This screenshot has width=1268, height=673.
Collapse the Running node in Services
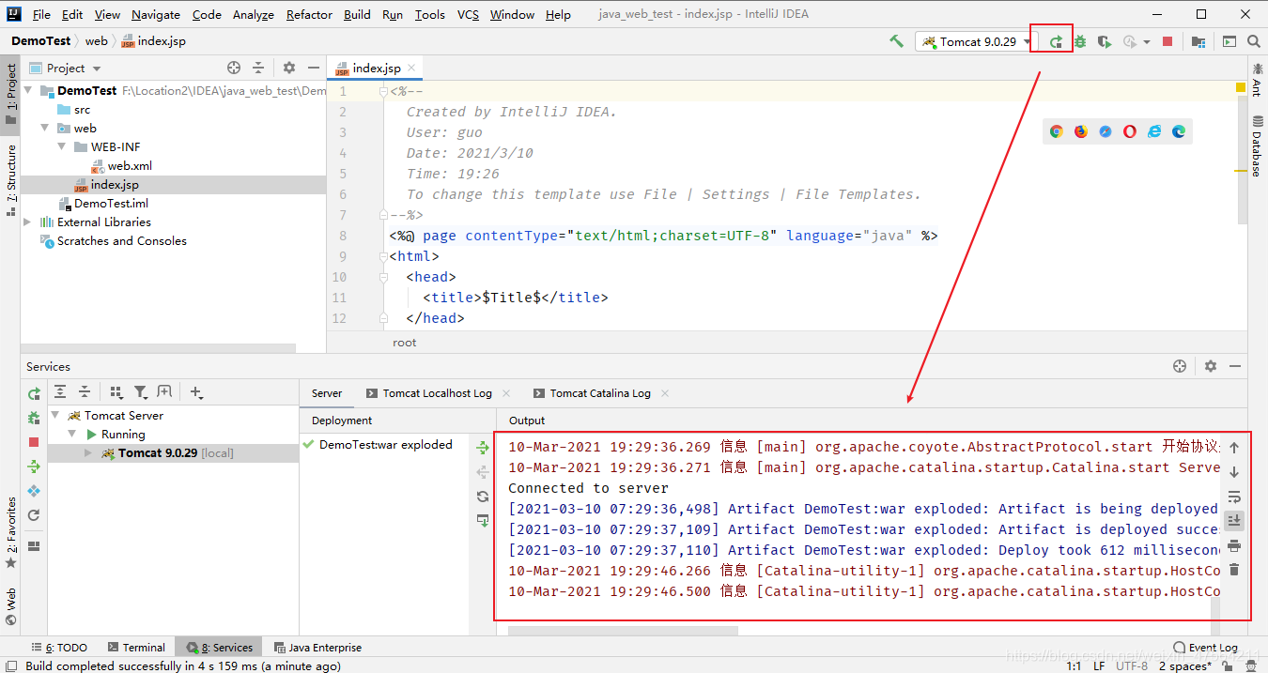tap(72, 435)
